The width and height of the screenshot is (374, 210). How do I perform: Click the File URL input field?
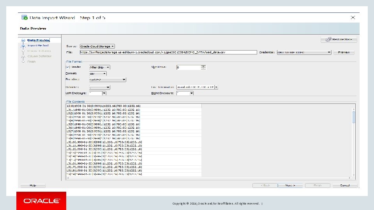pyautogui.click(x=168, y=52)
